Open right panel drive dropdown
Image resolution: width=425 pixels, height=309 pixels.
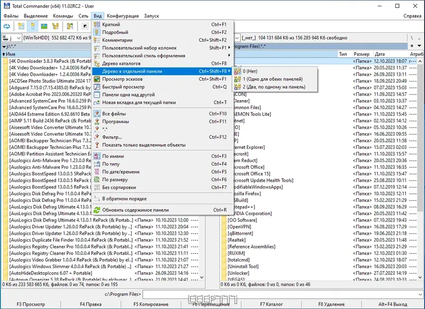[237, 38]
